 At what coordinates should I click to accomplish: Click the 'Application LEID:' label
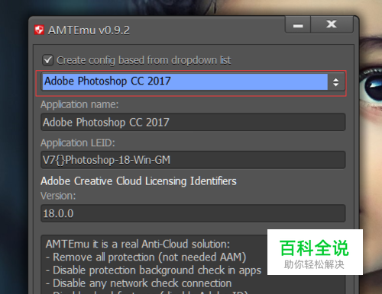(78, 143)
